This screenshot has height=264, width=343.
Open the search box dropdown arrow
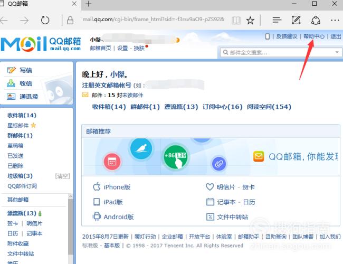337,52
